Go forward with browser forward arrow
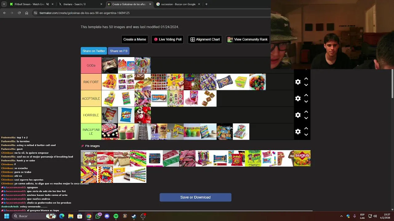The image size is (394, 221). pos(12,13)
